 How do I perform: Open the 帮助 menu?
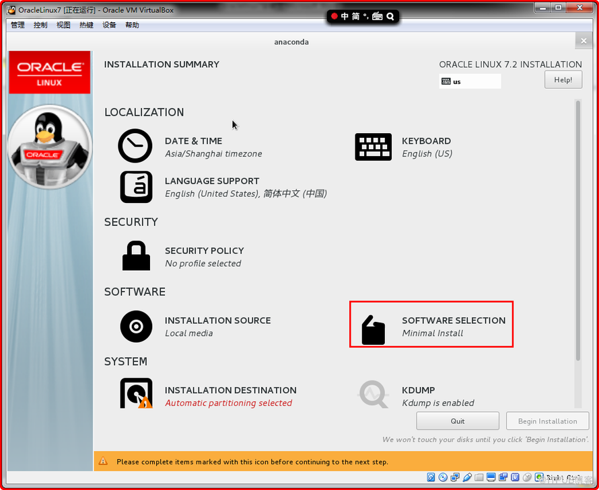click(132, 25)
